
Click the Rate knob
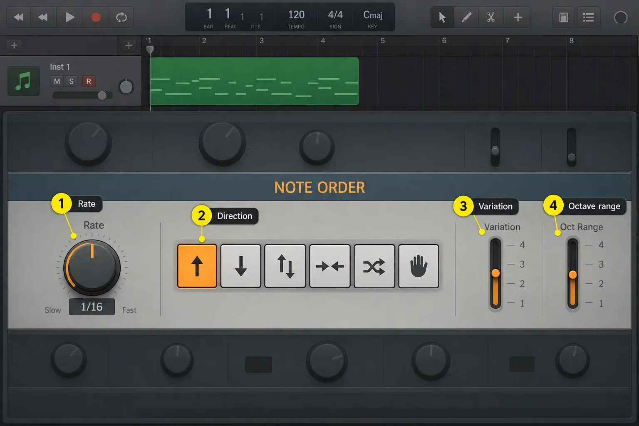click(92, 267)
